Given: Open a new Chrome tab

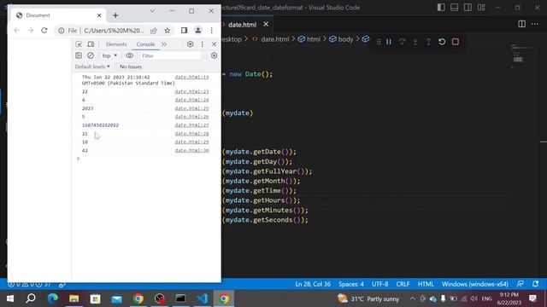Looking at the screenshot, I should [115, 15].
